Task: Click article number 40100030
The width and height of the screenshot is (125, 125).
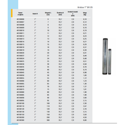Action: pyautogui.click(x=20, y=64)
